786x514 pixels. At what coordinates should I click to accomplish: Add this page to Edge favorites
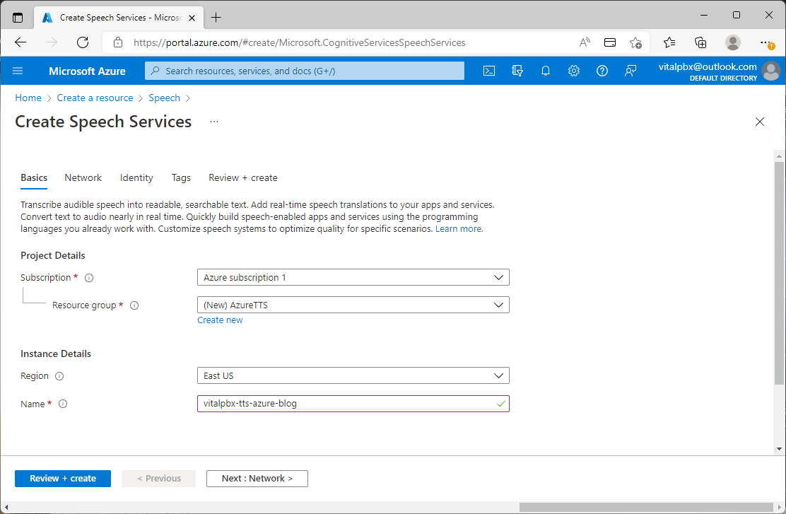pyautogui.click(x=635, y=42)
